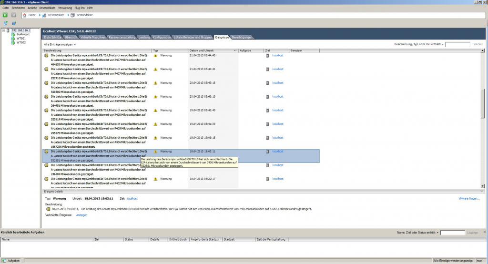Screen dimensions: 488x264
Task: Click the VMware fragen link
Action: [x=469, y=199]
